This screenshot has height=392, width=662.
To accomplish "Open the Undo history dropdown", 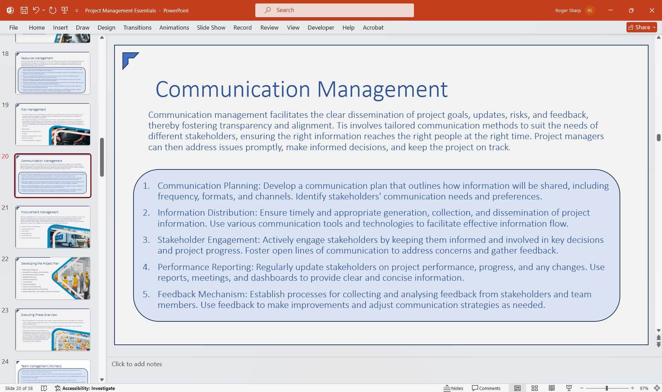I will tap(43, 10).
